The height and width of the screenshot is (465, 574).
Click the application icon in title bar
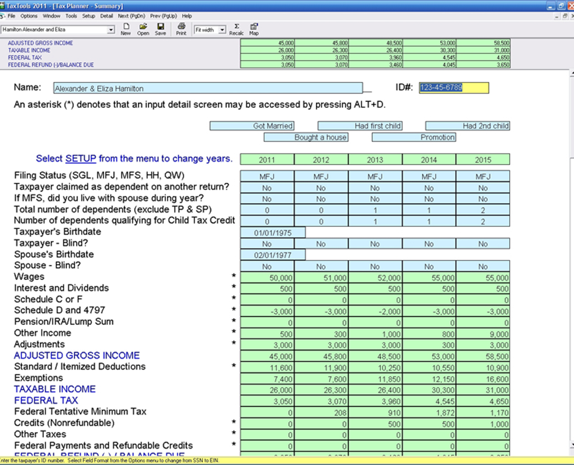2,6
